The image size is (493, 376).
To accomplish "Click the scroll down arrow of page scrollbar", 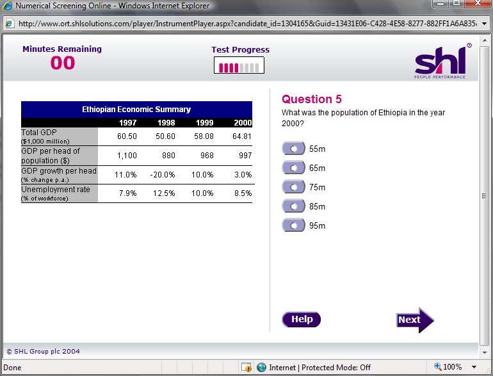I will pos(485,352).
